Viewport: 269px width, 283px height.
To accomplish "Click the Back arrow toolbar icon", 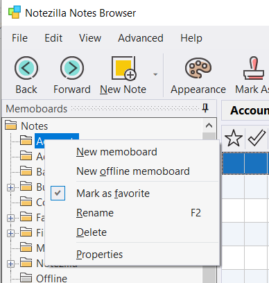I will [x=26, y=68].
